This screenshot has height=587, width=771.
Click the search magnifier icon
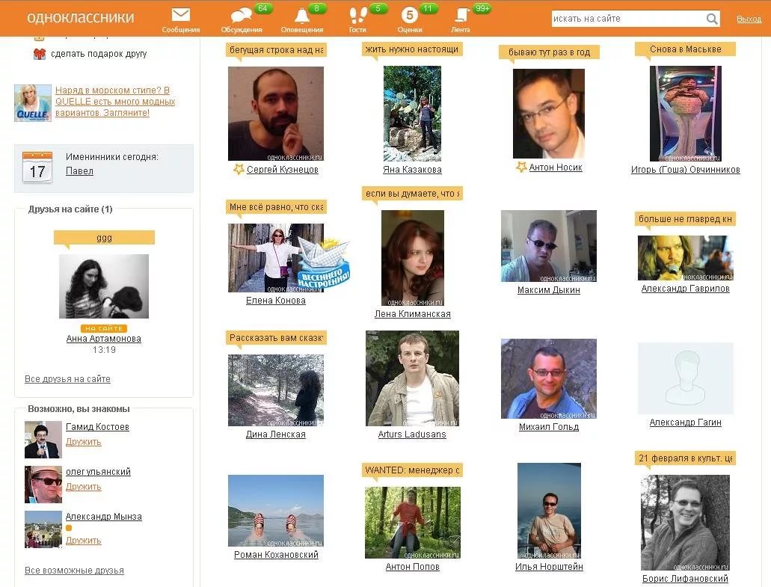click(712, 19)
